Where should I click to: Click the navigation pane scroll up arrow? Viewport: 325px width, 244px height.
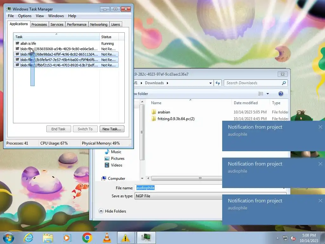tap(142, 102)
